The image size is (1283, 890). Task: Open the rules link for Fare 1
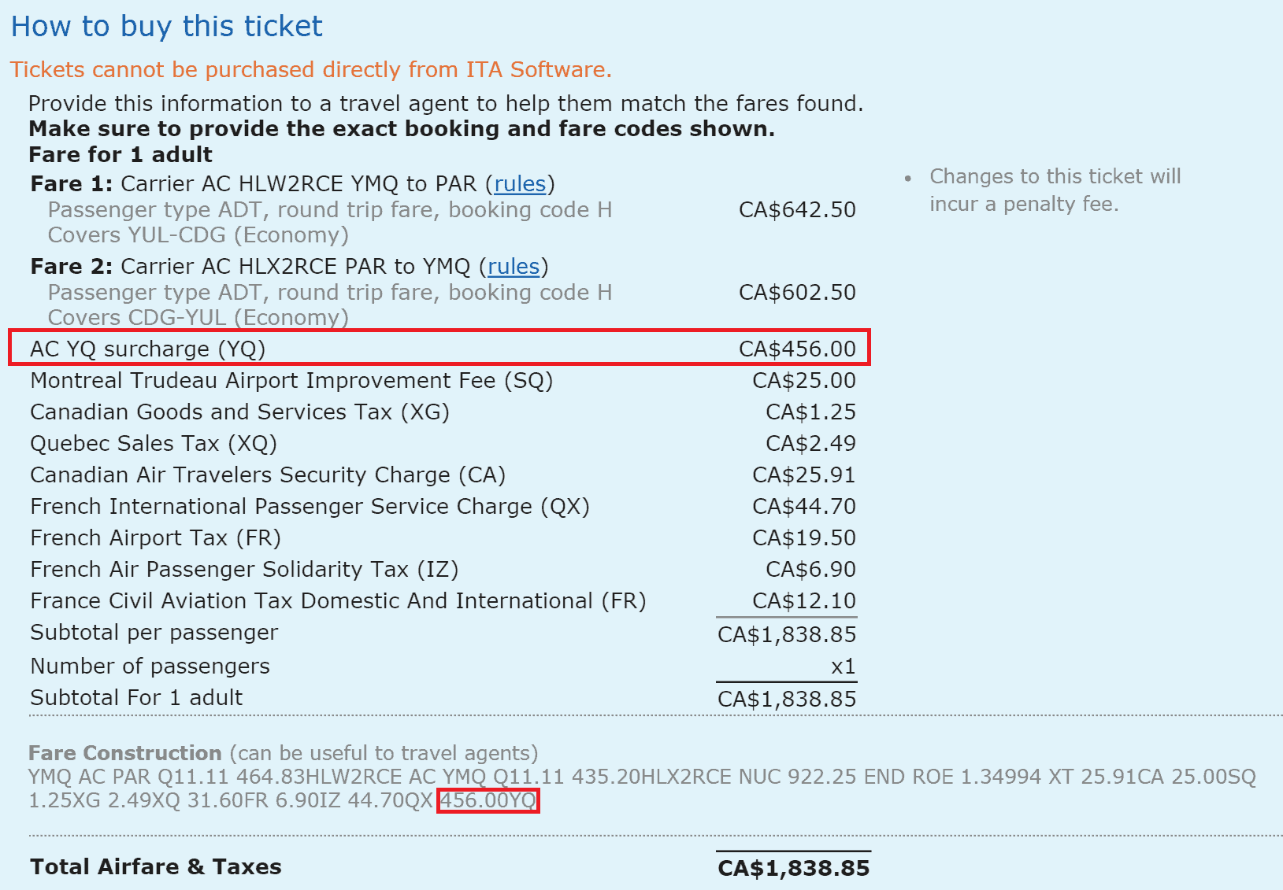520,184
